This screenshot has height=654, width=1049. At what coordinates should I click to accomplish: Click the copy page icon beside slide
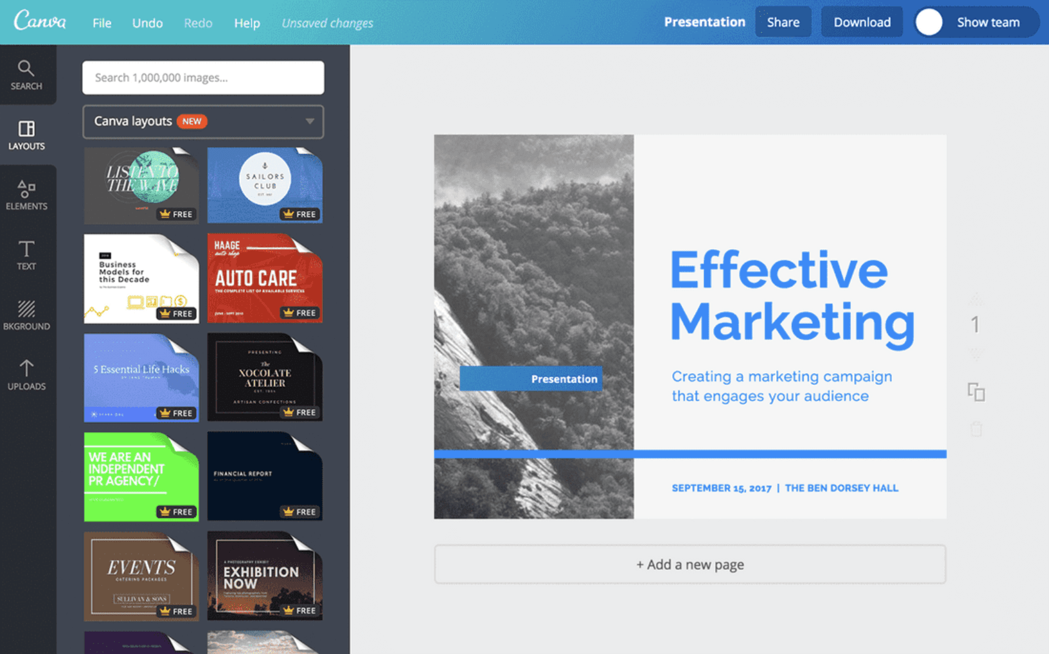[975, 392]
